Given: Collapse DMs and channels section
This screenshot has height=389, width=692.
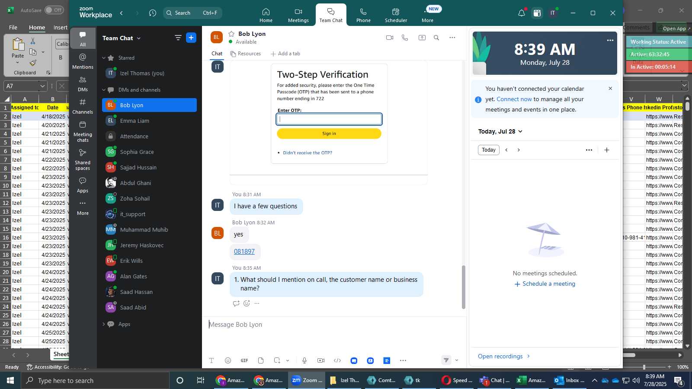Looking at the screenshot, I should coord(104,90).
